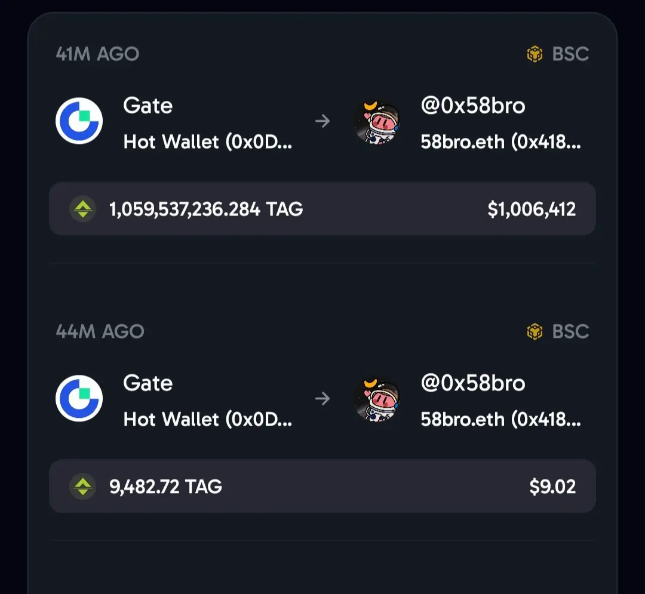Viewport: 645px width, 594px height.
Task: Click the TAG token icon beside 1,059,537,236.284 TAG
Action: click(x=82, y=209)
